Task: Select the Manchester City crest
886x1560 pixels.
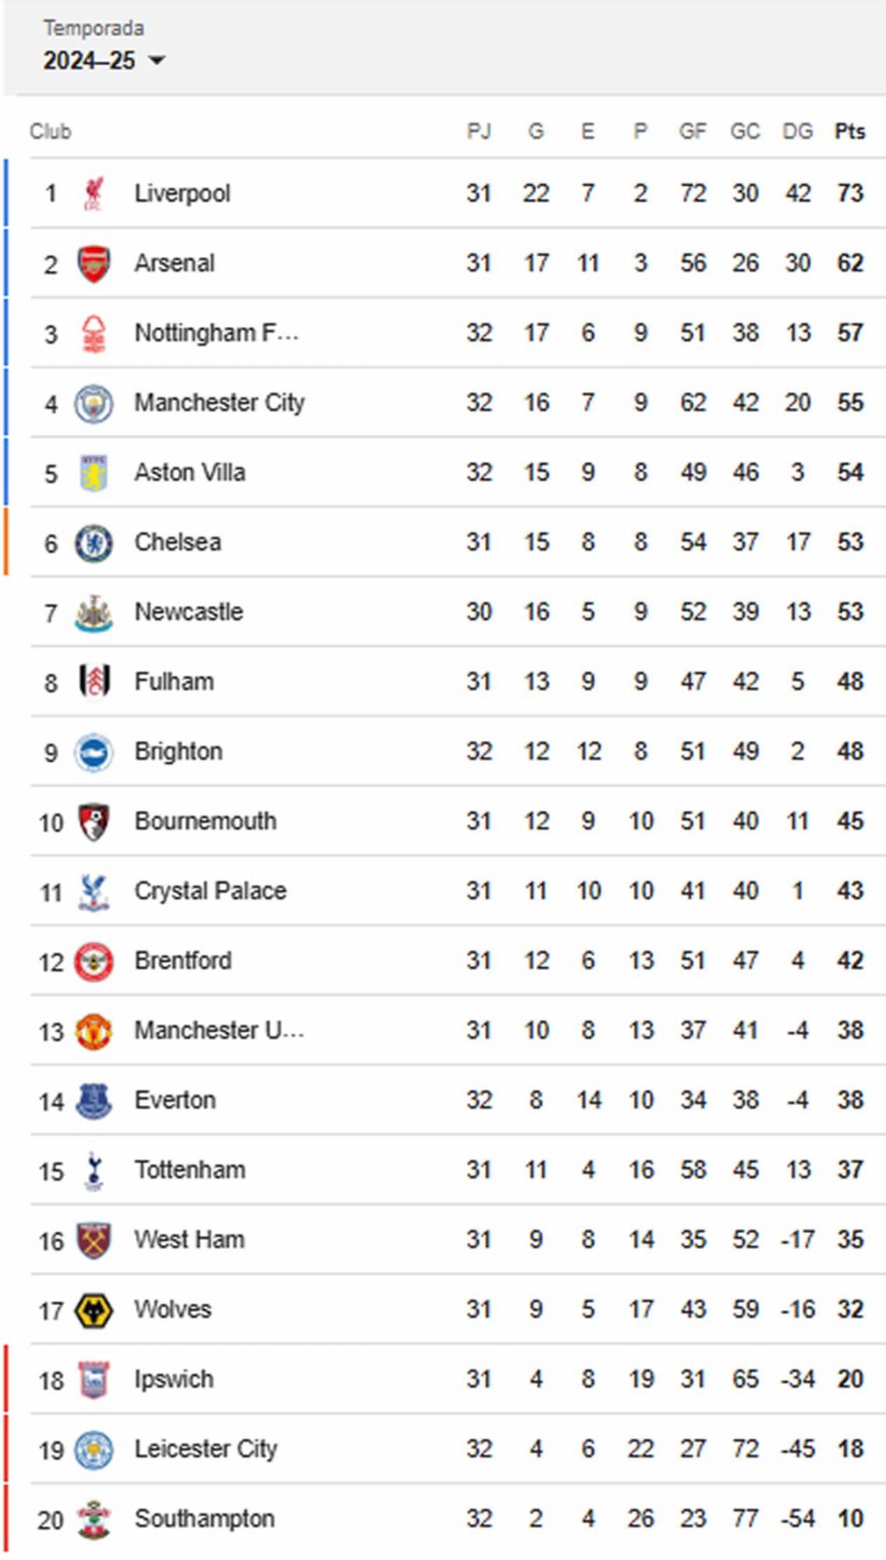Action: pyautogui.click(x=94, y=402)
